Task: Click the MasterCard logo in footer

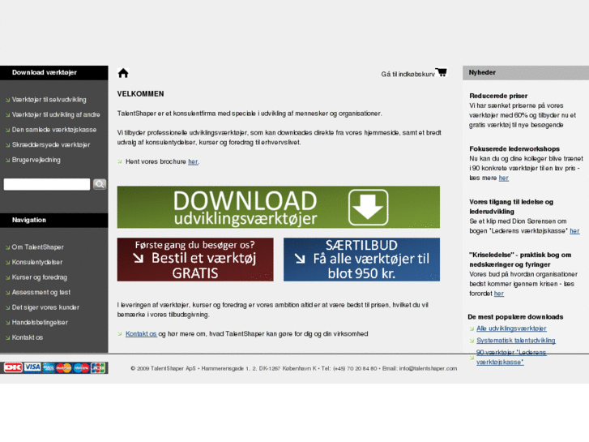Action: pyautogui.click(x=63, y=368)
